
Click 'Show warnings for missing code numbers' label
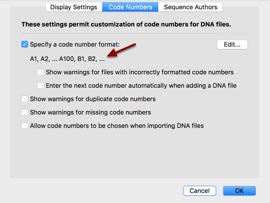click(91, 112)
